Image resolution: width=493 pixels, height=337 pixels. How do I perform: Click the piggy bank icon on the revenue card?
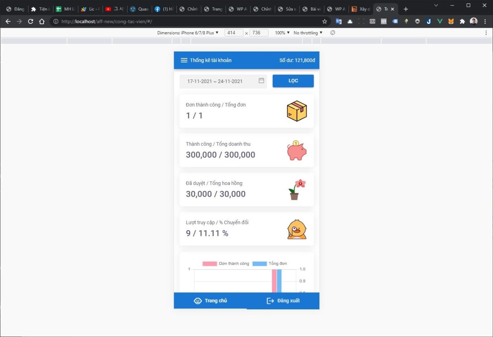(x=297, y=150)
